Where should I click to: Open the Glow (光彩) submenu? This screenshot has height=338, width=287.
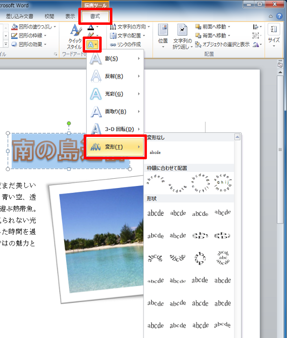115,94
